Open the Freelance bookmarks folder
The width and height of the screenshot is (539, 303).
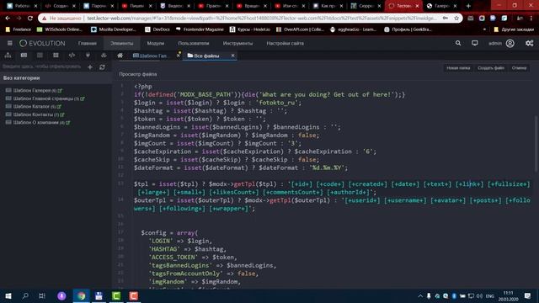[19, 29]
